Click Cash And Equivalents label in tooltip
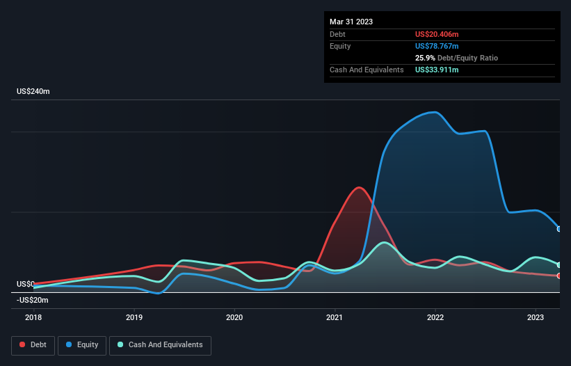The image size is (571, 366). (367, 70)
